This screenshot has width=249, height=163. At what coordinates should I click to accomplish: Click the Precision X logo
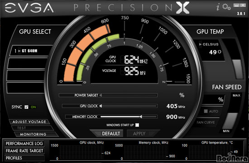(131, 8)
